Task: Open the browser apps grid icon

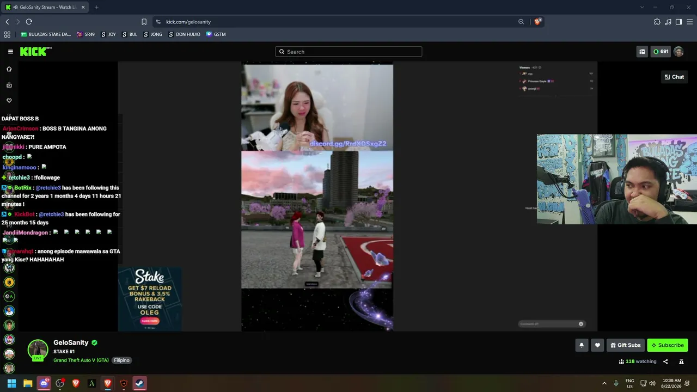Action: [x=7, y=34]
